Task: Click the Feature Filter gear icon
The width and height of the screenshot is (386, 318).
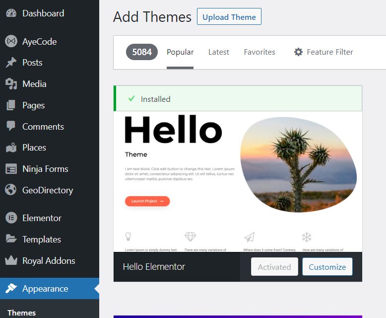Action: (x=298, y=52)
